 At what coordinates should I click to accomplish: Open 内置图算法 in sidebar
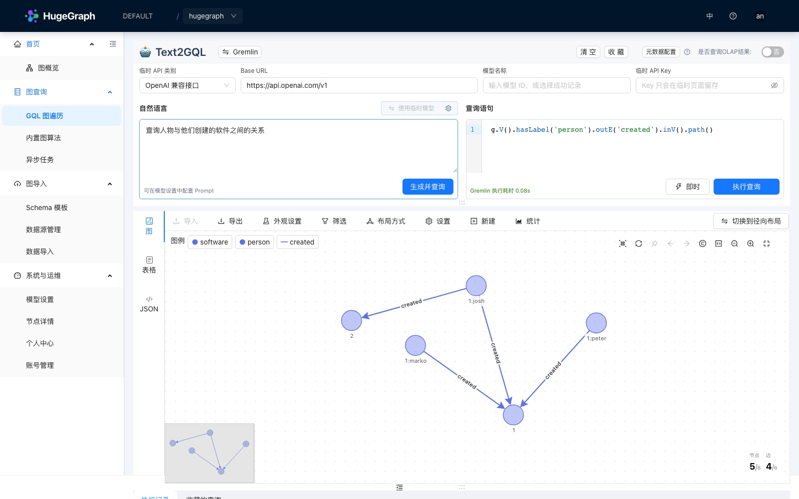pos(43,138)
